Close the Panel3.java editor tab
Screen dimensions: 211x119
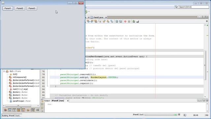pos(106,18)
